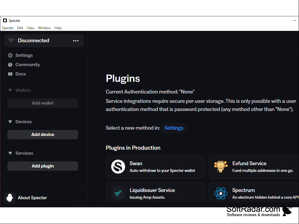Viewport: 299px width, 224px height.
Task: Click the Specter app icon in title bar
Action: tap(5, 20)
